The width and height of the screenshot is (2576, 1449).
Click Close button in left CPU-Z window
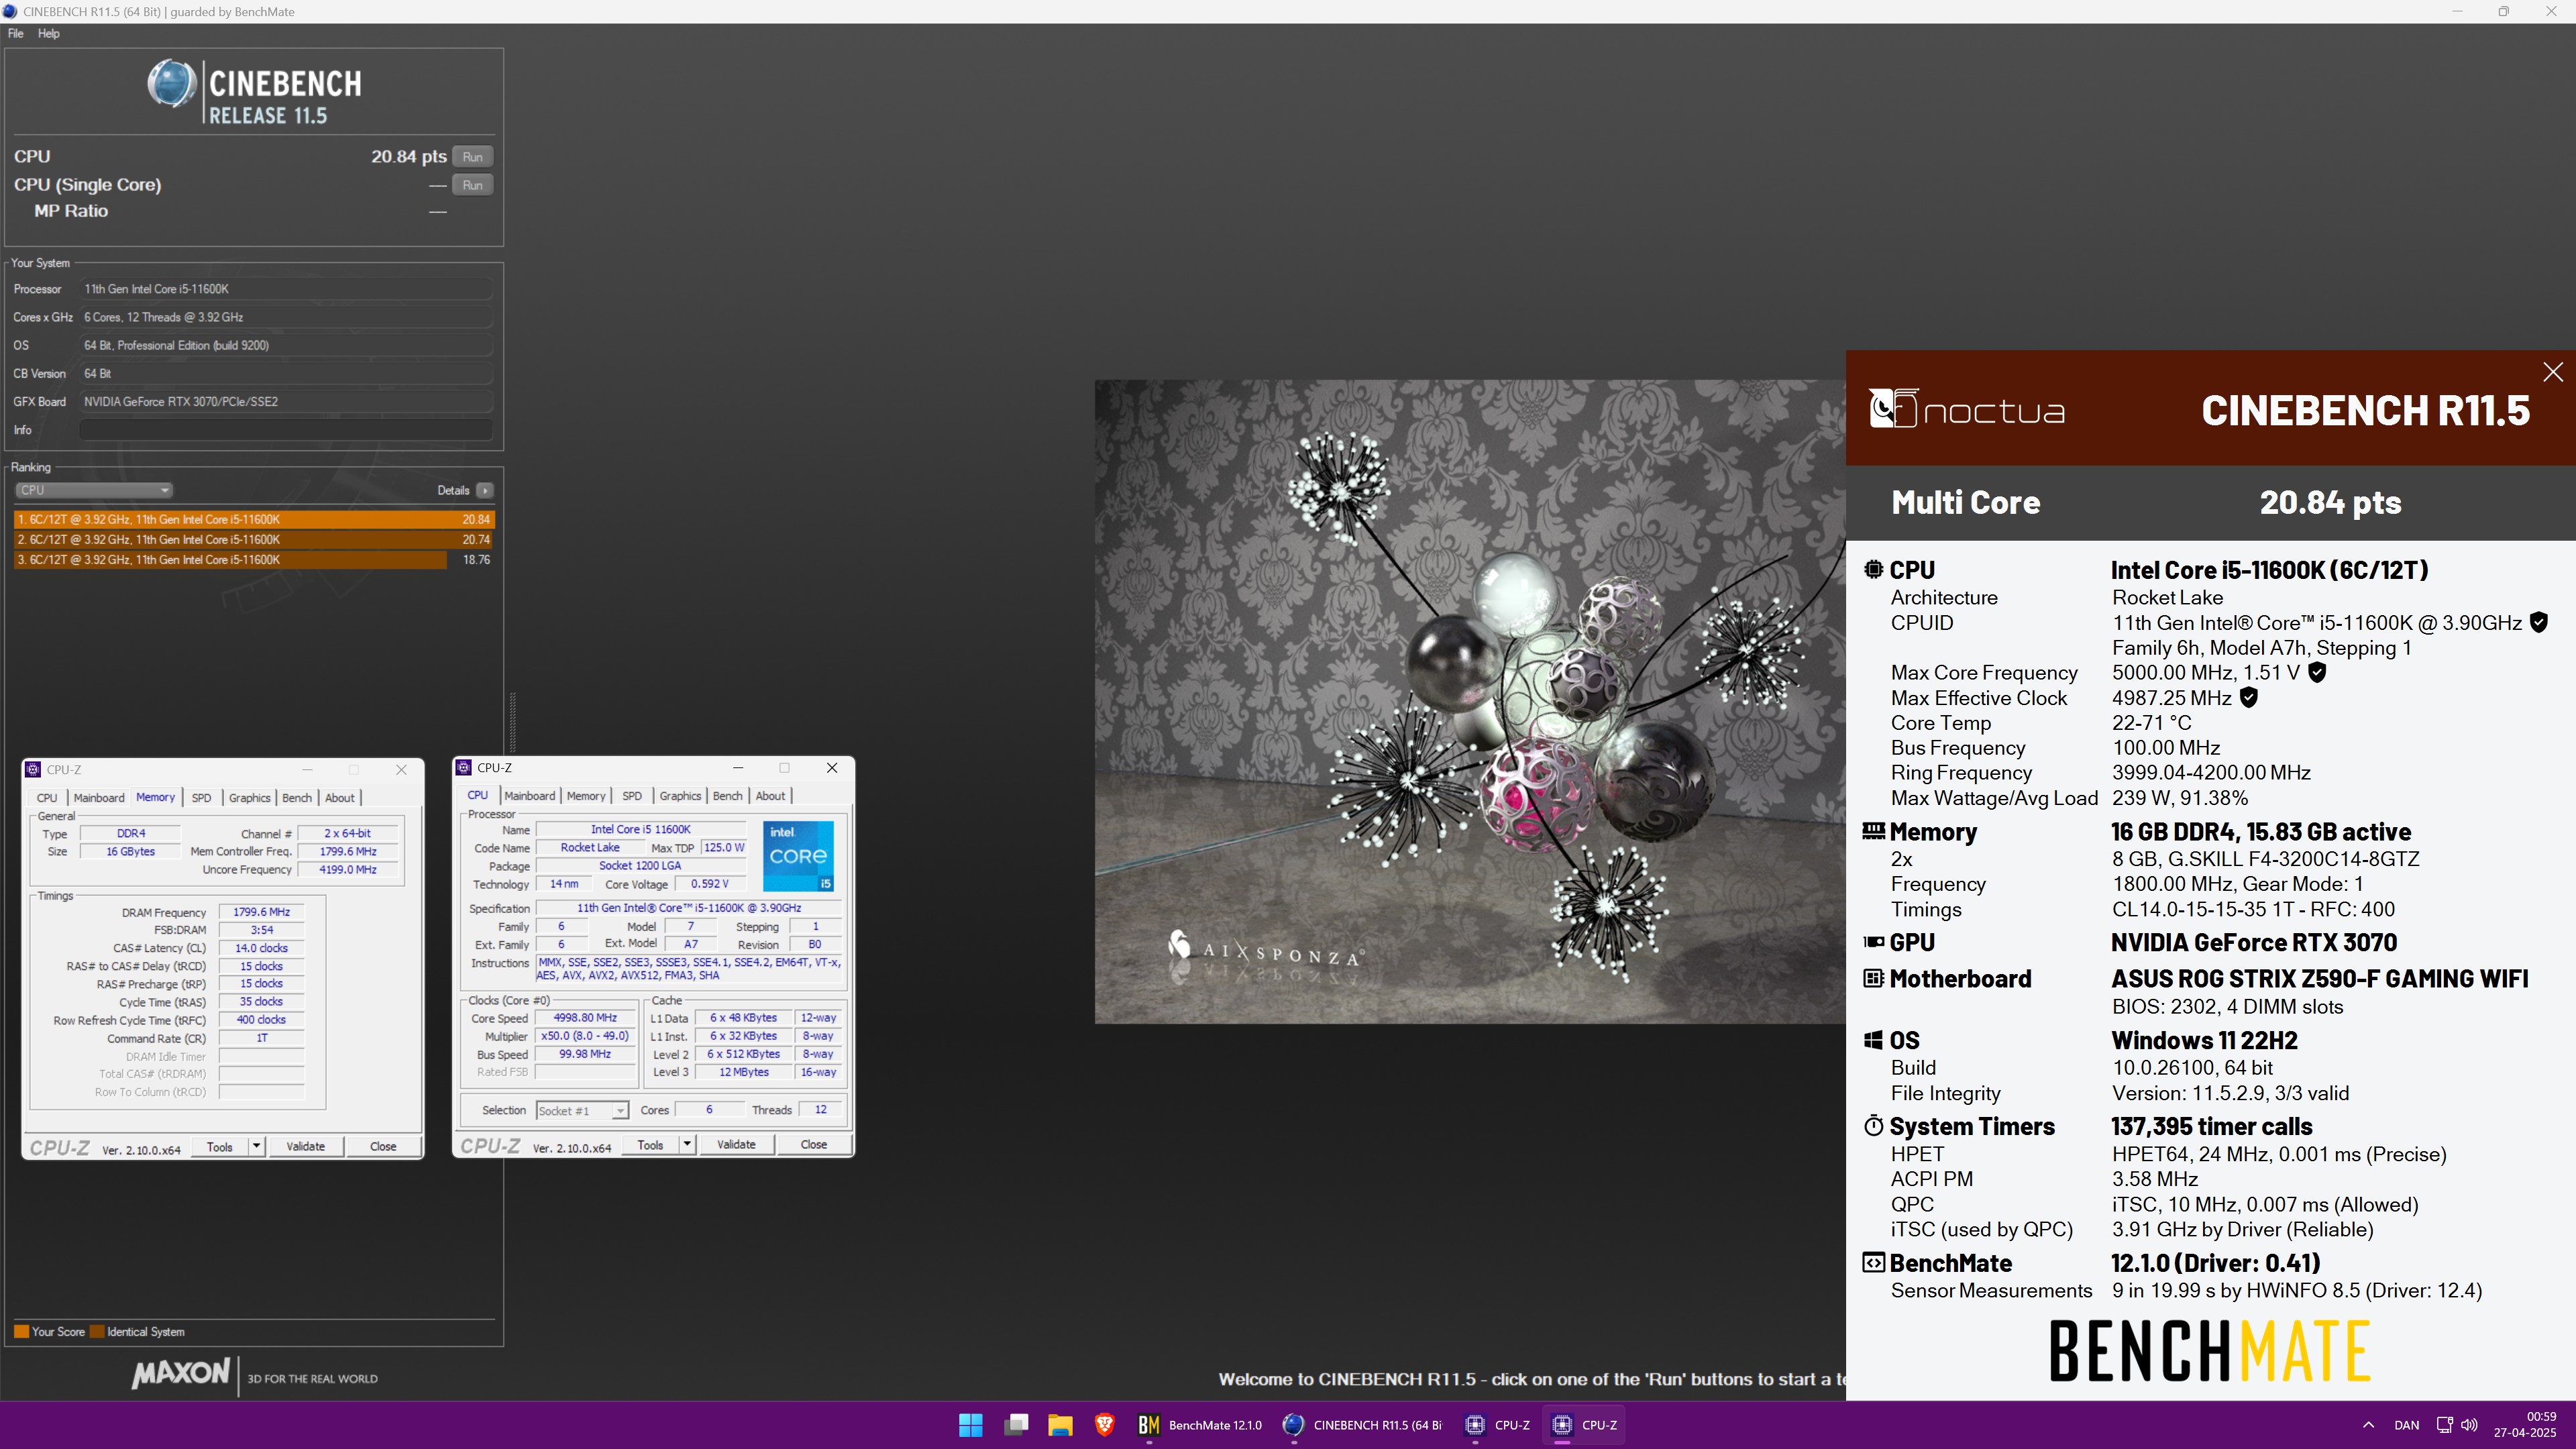pyautogui.click(x=383, y=1147)
